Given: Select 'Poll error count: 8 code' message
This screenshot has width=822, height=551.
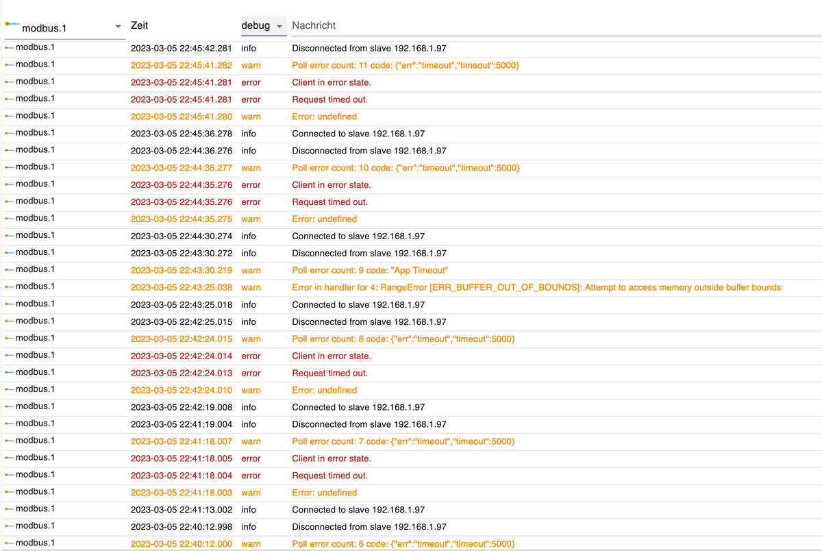Looking at the screenshot, I should (x=403, y=339).
